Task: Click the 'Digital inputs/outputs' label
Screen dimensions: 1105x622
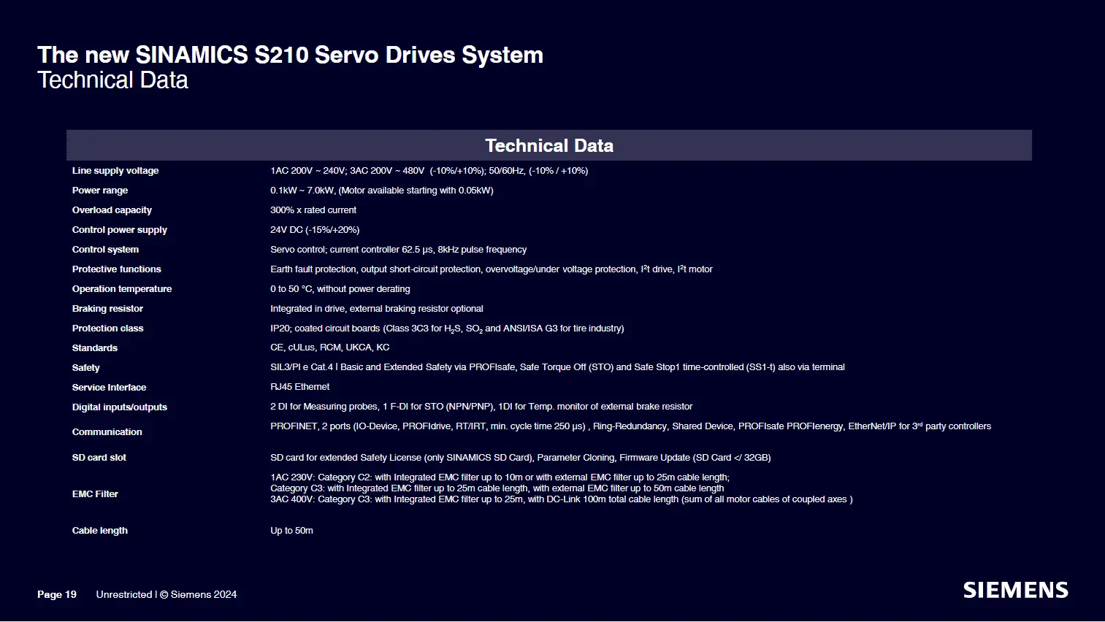Action: tap(120, 407)
